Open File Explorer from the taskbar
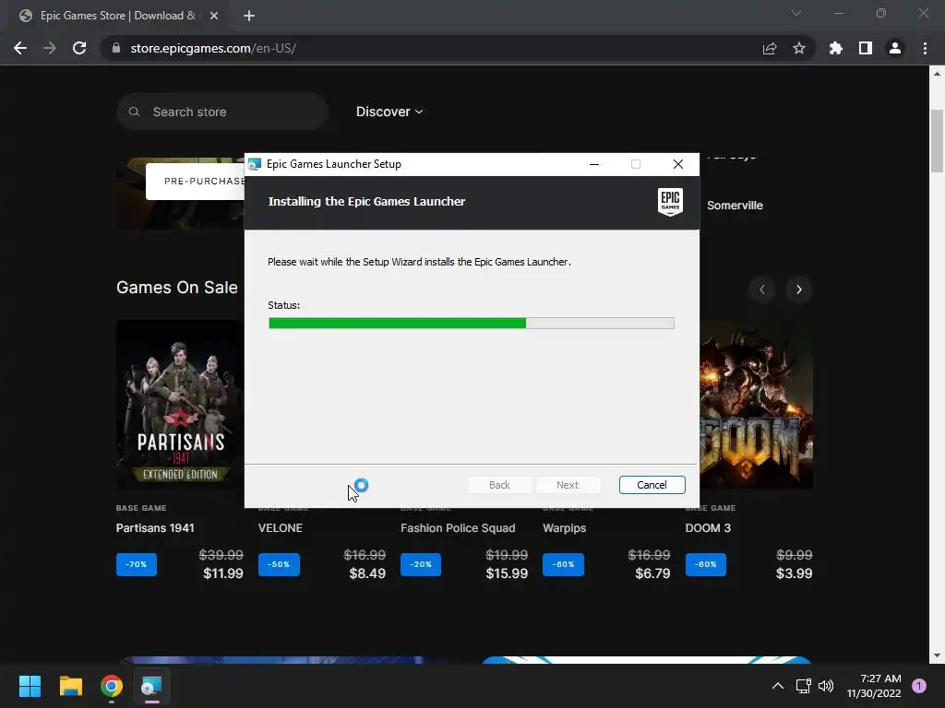This screenshot has height=708, width=945. [x=70, y=686]
